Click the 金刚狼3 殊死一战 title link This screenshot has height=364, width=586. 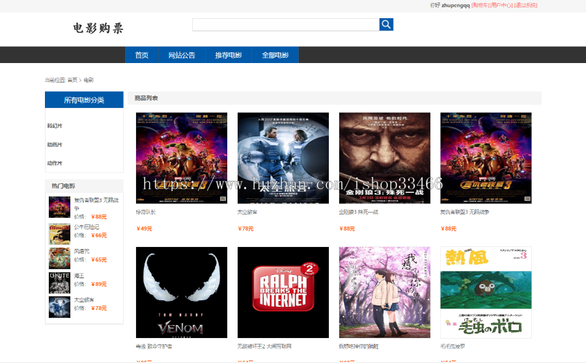358,212
